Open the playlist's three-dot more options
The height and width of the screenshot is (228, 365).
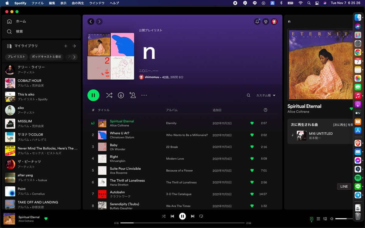144,95
